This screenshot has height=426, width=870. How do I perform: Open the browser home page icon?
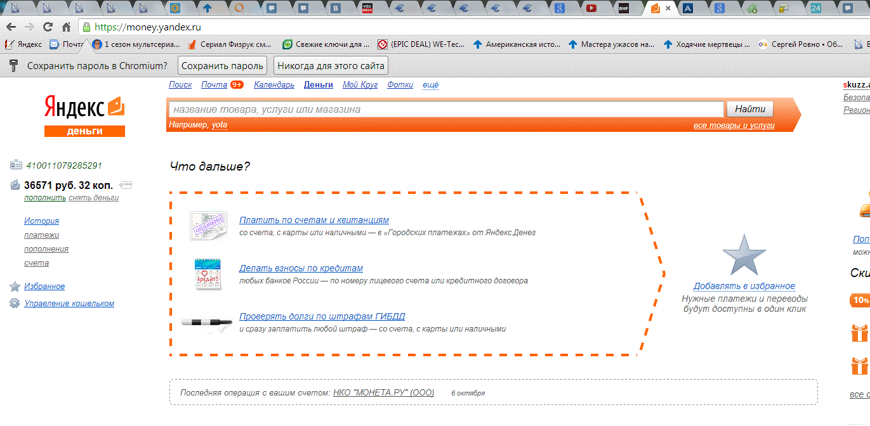coord(66,27)
